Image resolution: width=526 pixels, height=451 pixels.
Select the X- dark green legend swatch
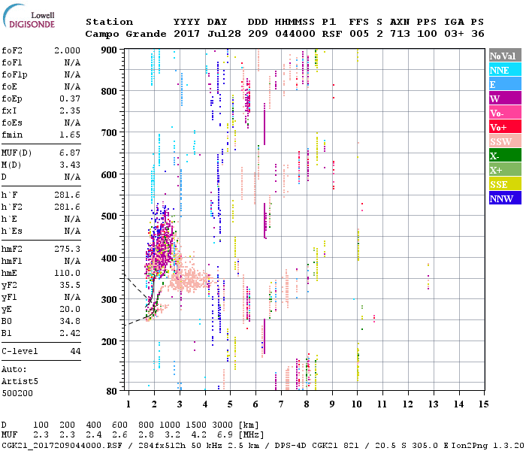click(505, 156)
